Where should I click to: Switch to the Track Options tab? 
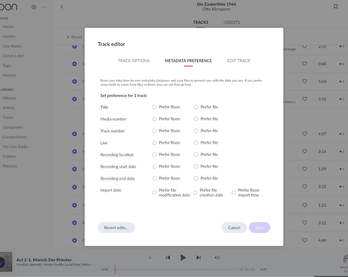134,61
